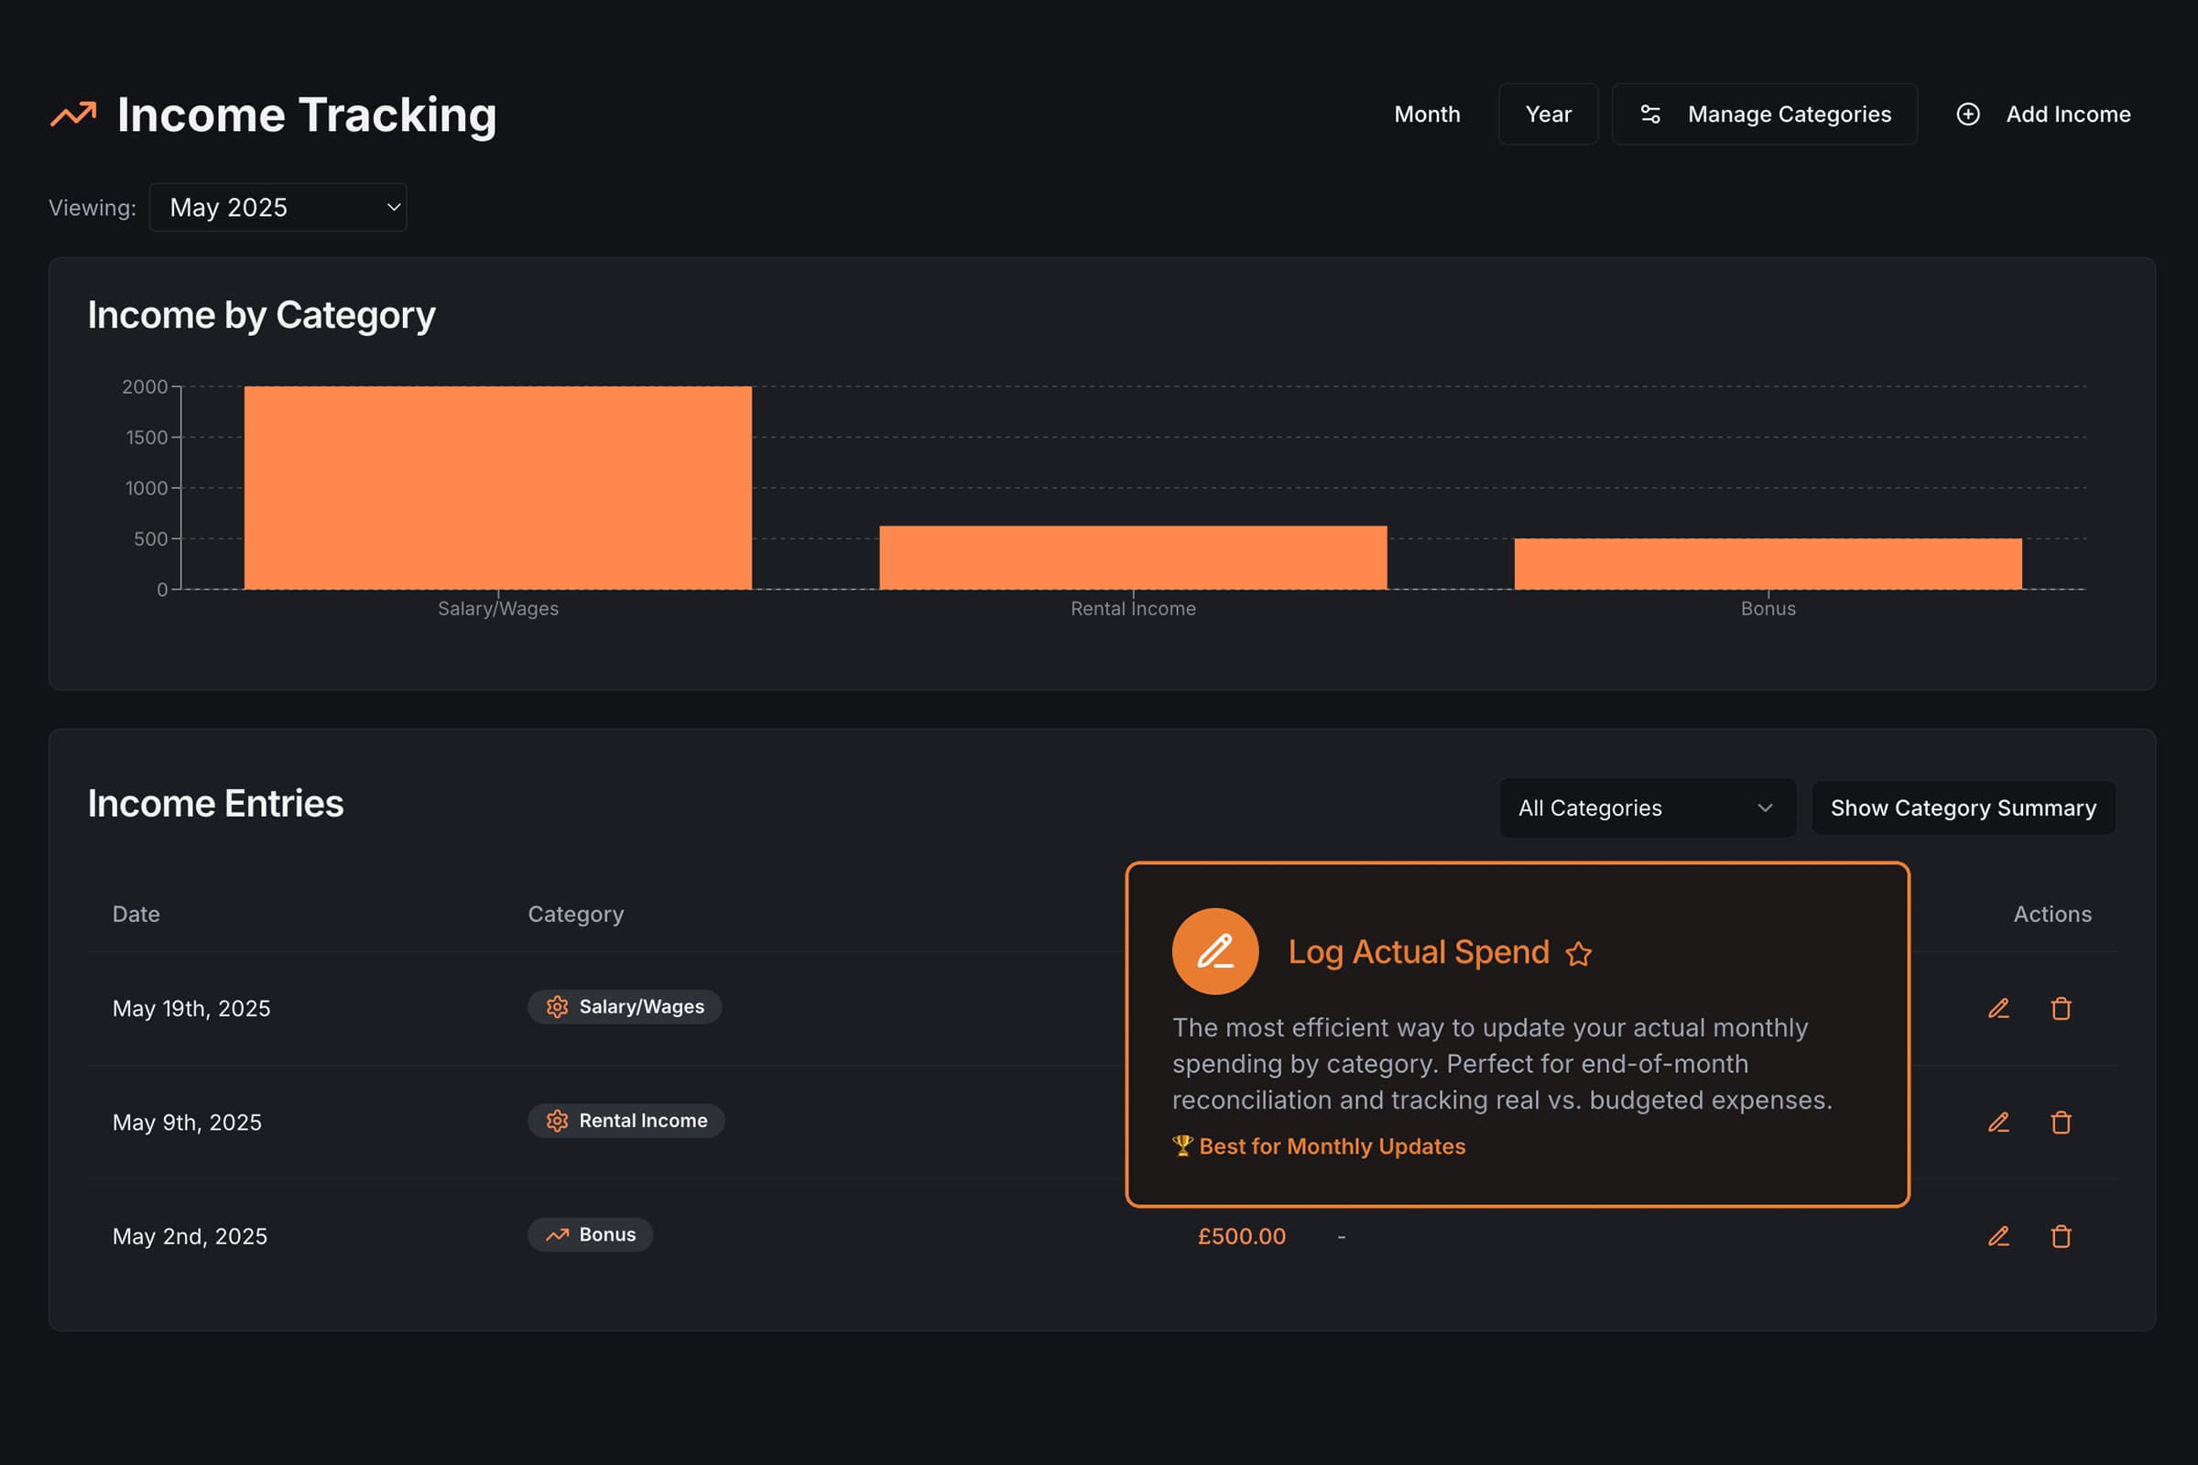This screenshot has height=1465, width=2198.
Task: Delete the May 19th salary entry
Action: click(x=2061, y=1008)
